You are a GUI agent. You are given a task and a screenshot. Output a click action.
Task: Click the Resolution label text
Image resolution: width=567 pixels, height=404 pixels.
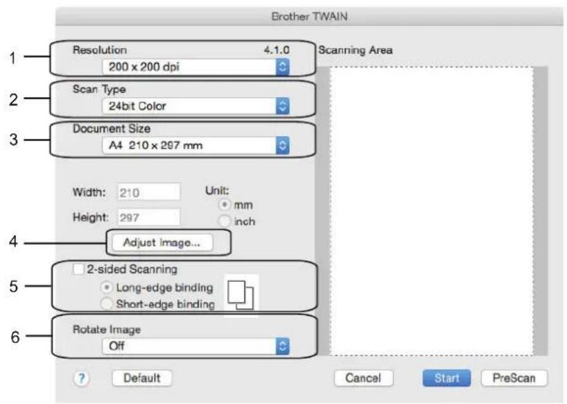pos(100,50)
